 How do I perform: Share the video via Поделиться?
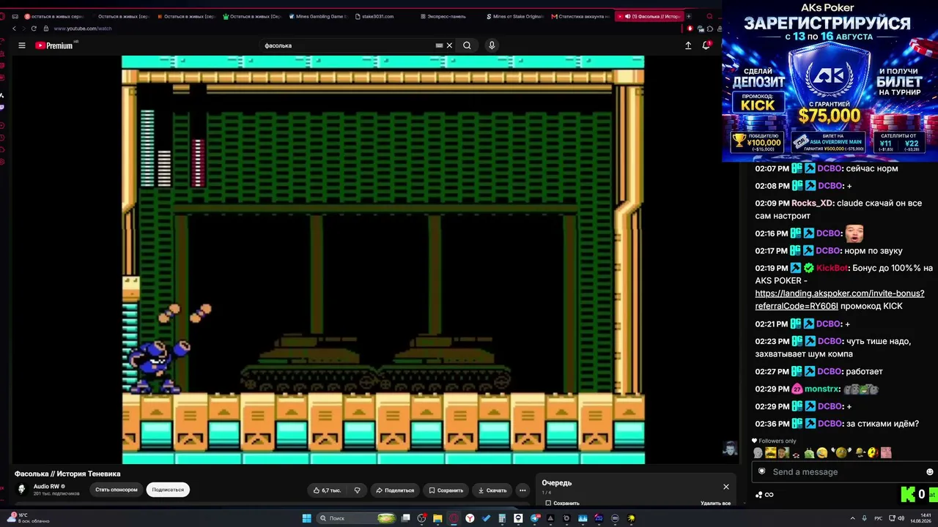(395, 490)
